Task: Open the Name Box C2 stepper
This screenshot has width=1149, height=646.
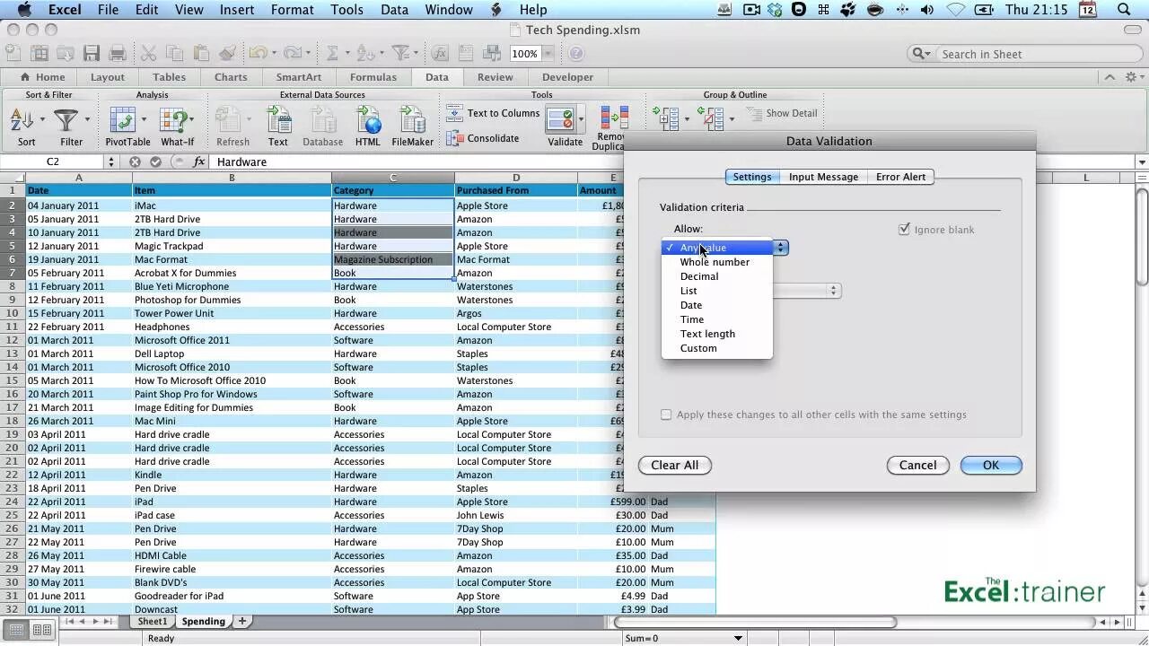Action: coord(111,161)
